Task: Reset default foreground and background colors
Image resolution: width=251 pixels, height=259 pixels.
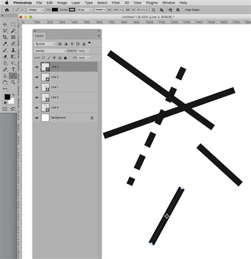Action: [x=5, y=103]
